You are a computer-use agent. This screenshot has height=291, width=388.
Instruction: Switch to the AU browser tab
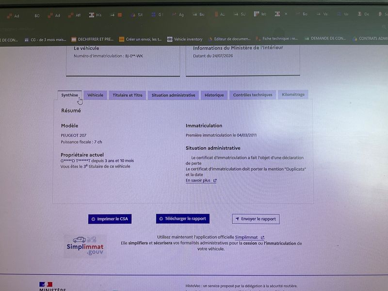[x=219, y=15]
